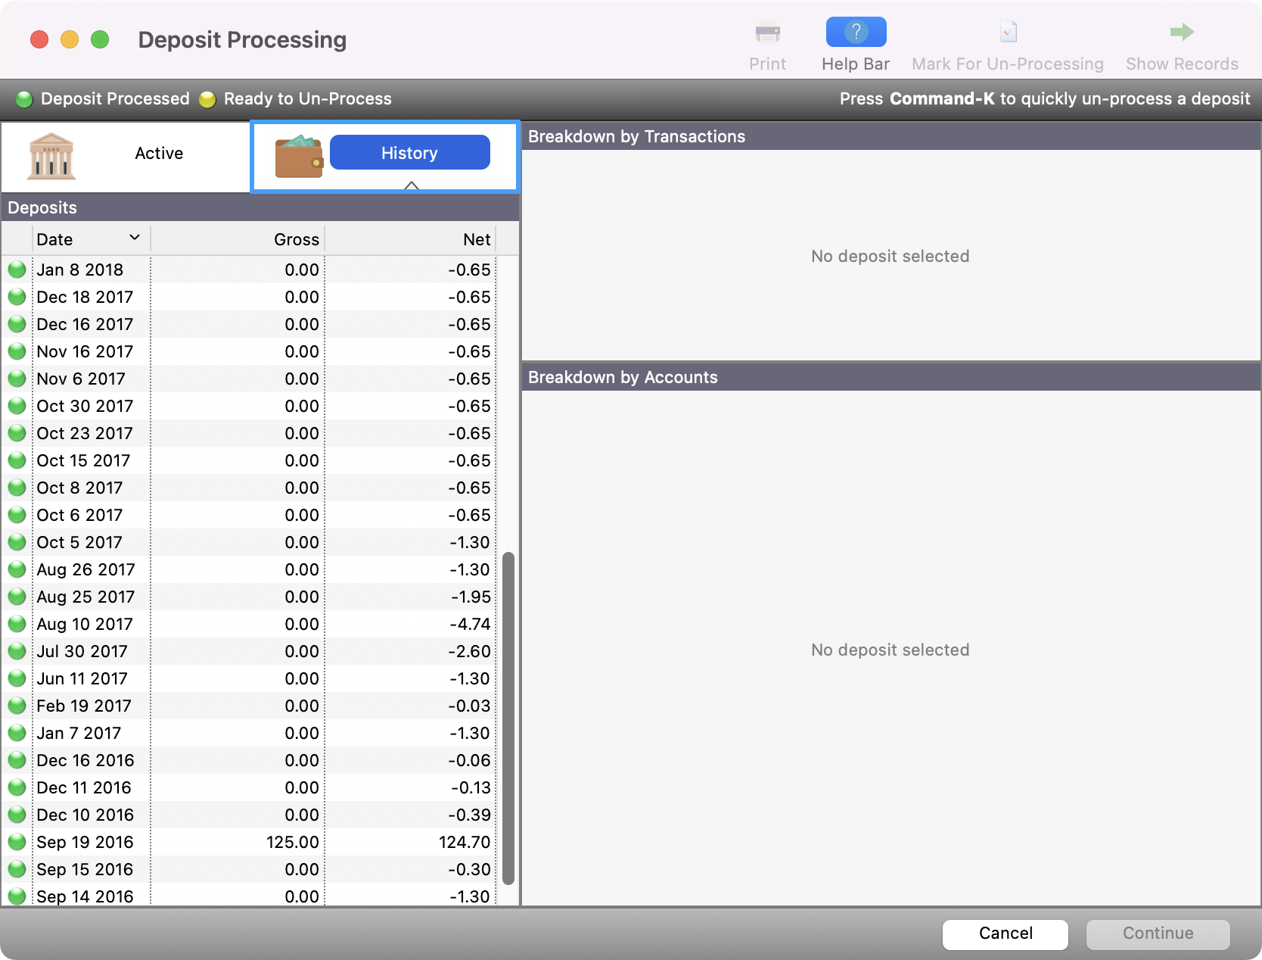This screenshot has width=1262, height=960.
Task: Open the Help Bar
Action: point(856,33)
